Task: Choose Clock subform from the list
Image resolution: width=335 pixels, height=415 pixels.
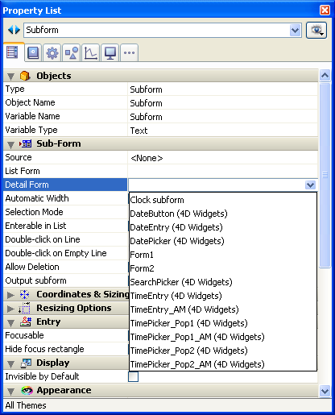Action: coord(157,200)
